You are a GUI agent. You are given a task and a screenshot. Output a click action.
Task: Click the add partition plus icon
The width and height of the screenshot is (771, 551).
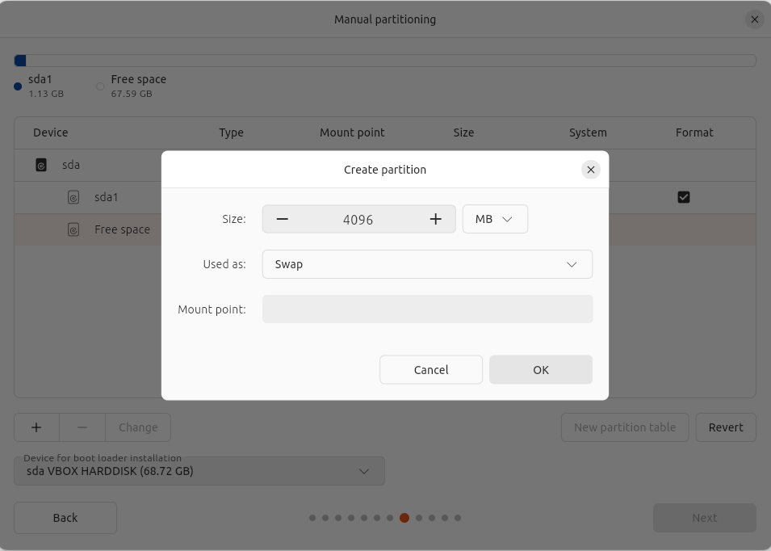(36, 427)
